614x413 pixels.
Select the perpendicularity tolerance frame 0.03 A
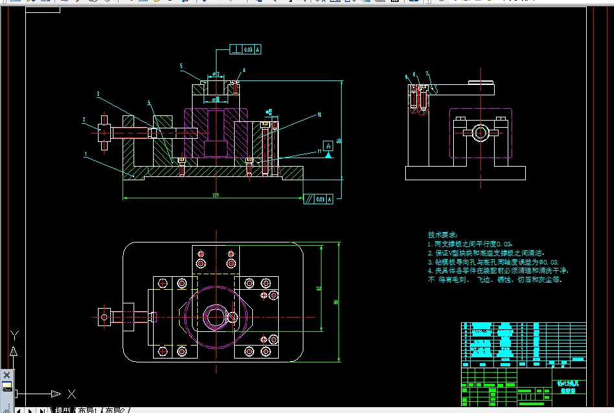pos(245,49)
